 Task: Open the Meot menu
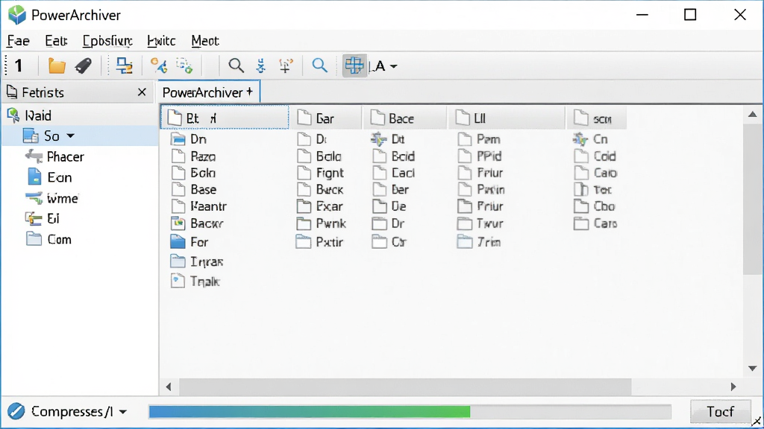[x=205, y=41]
